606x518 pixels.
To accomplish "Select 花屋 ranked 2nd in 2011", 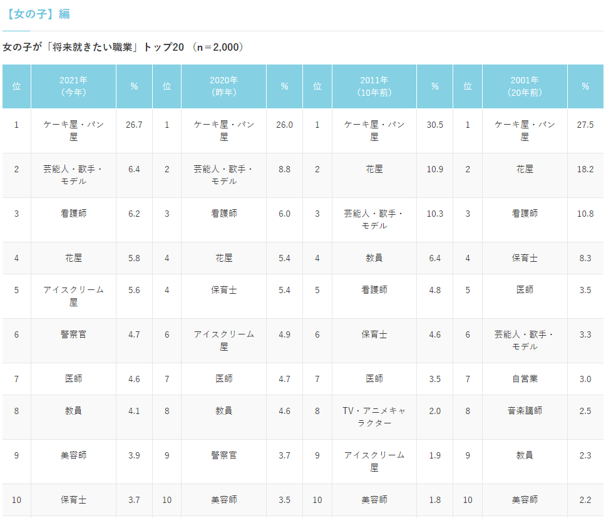I will pyautogui.click(x=374, y=168).
